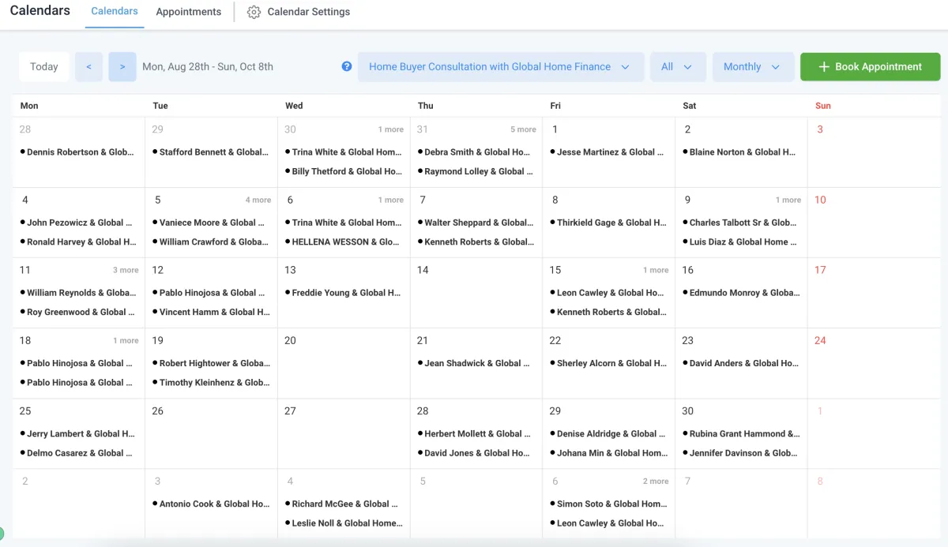This screenshot has height=547, width=948.
Task: Open Freddie Young appointment
Action: [344, 293]
